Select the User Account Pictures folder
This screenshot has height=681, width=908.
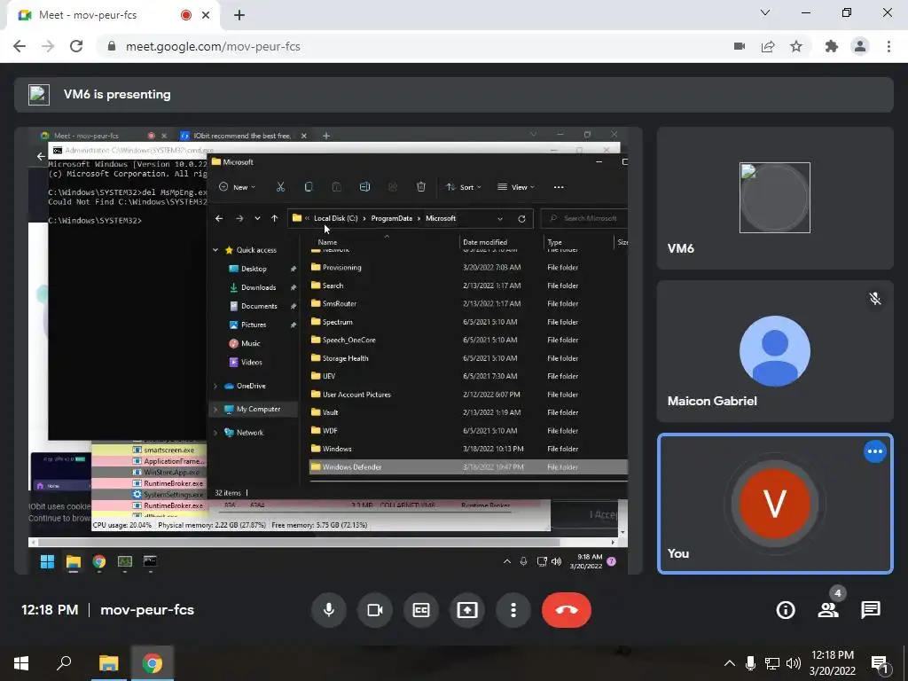pyautogui.click(x=468, y=395)
